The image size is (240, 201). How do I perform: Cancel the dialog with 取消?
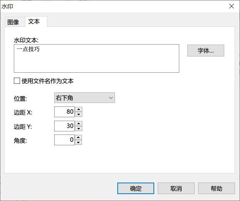[x=176, y=188]
